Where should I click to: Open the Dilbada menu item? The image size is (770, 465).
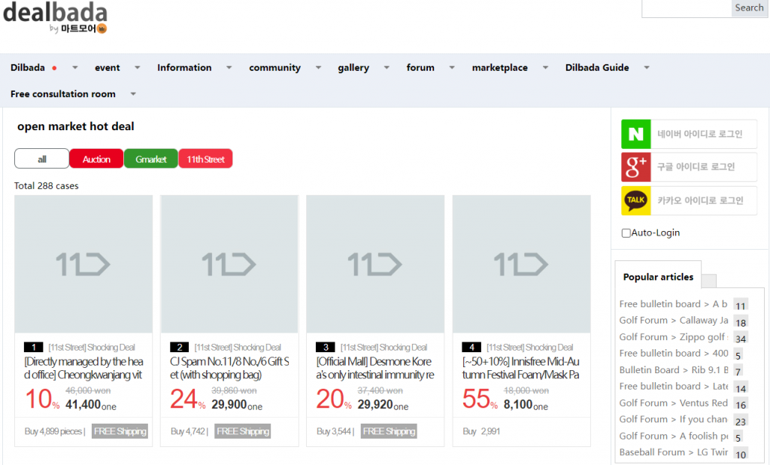tap(28, 67)
